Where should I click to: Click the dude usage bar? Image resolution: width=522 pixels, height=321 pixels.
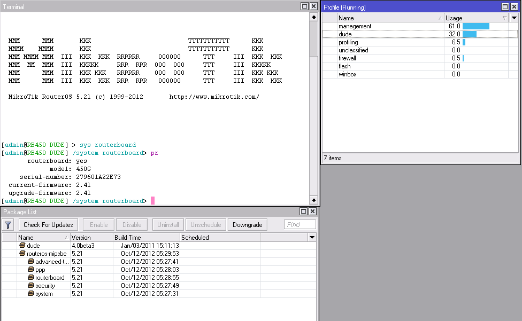point(470,34)
